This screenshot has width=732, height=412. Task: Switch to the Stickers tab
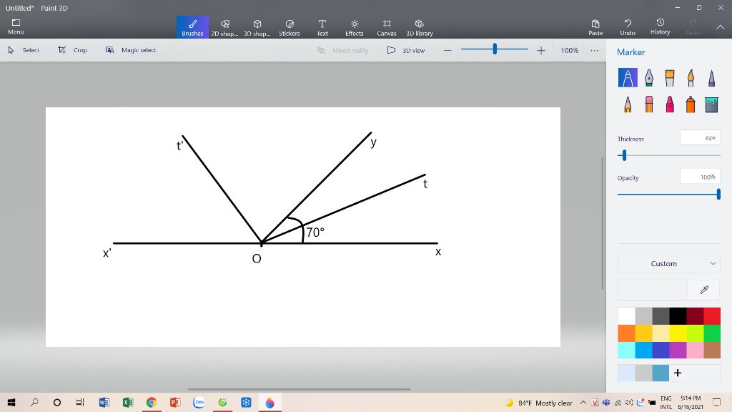[x=290, y=26]
